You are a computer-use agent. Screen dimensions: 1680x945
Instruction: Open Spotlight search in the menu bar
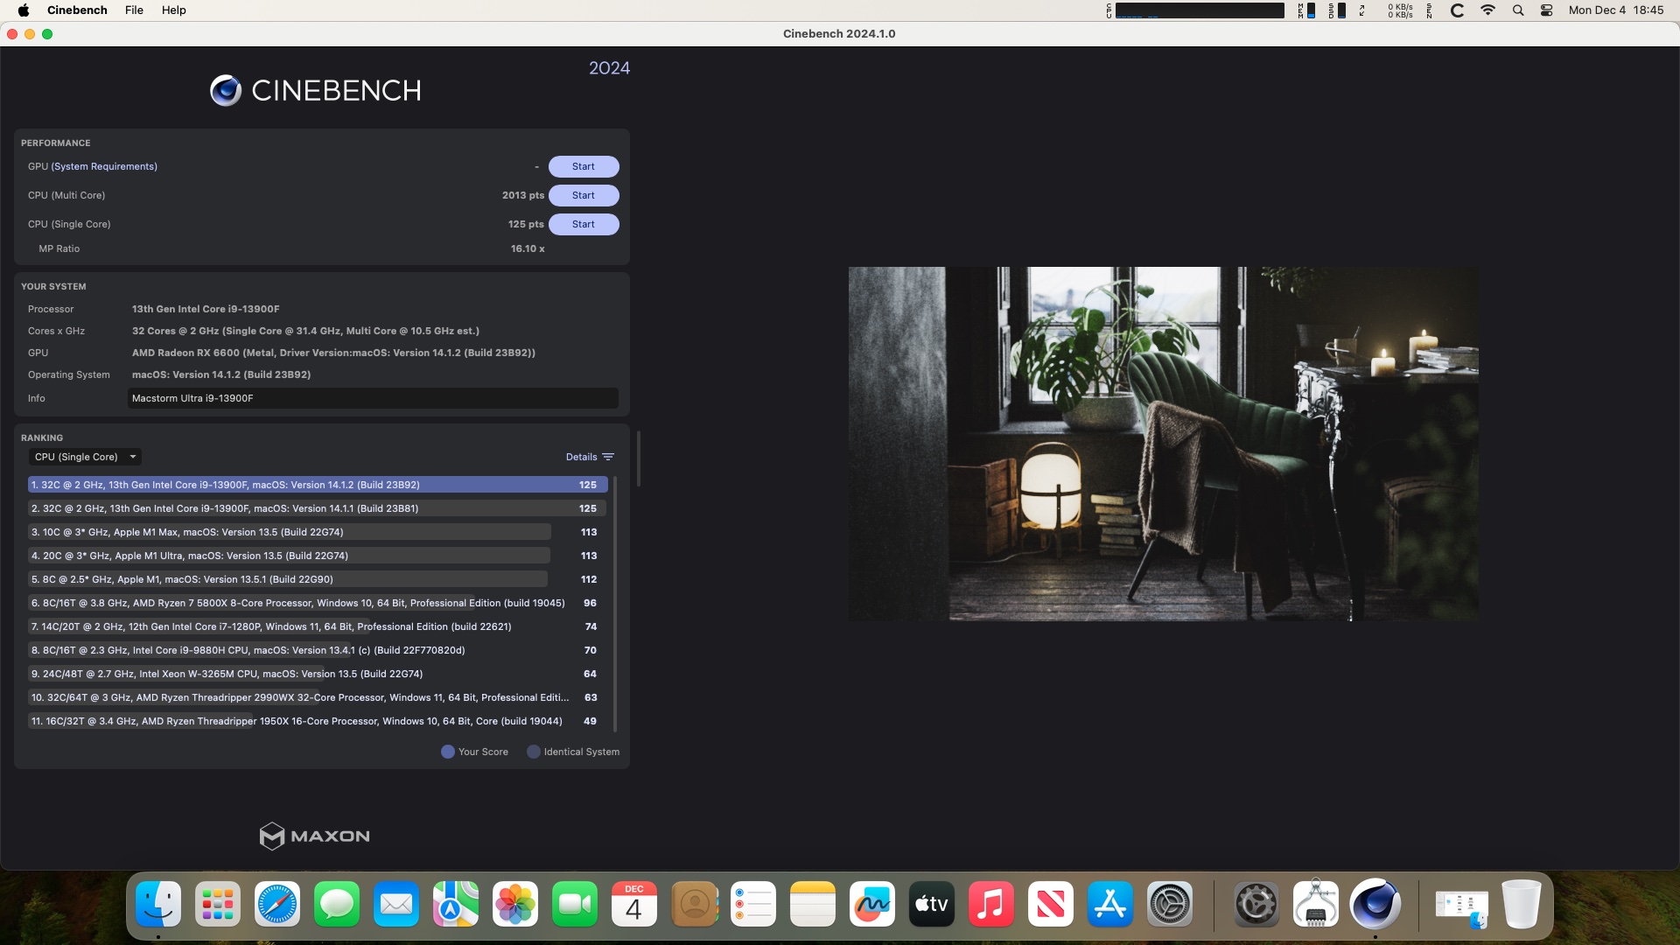click(x=1518, y=10)
